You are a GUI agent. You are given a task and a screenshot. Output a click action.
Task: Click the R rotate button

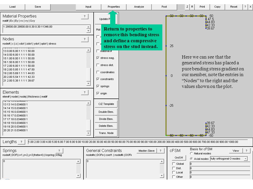point(192,7)
